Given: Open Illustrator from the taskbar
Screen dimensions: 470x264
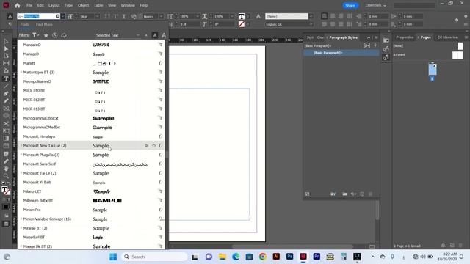Looking at the screenshot, I should [x=276, y=257].
